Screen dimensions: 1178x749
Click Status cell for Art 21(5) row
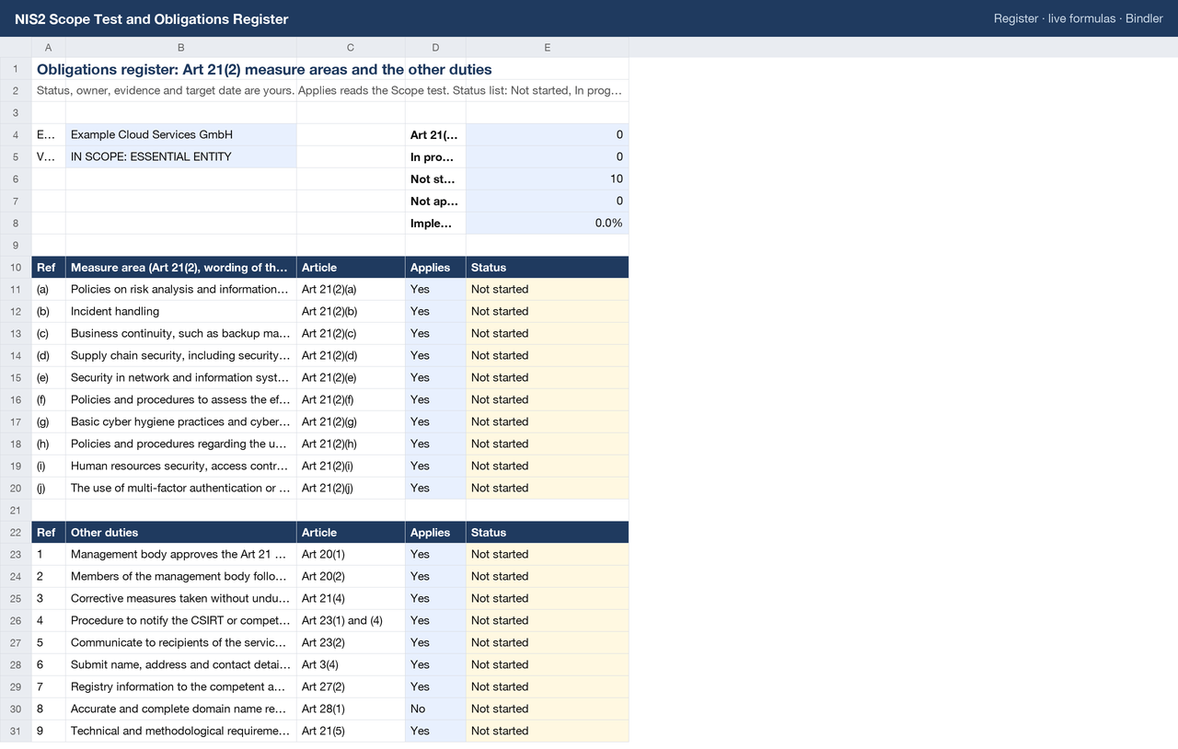[x=548, y=732]
